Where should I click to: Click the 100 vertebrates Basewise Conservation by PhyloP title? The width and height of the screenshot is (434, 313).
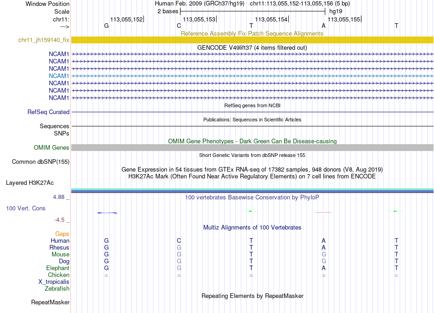pos(252,198)
